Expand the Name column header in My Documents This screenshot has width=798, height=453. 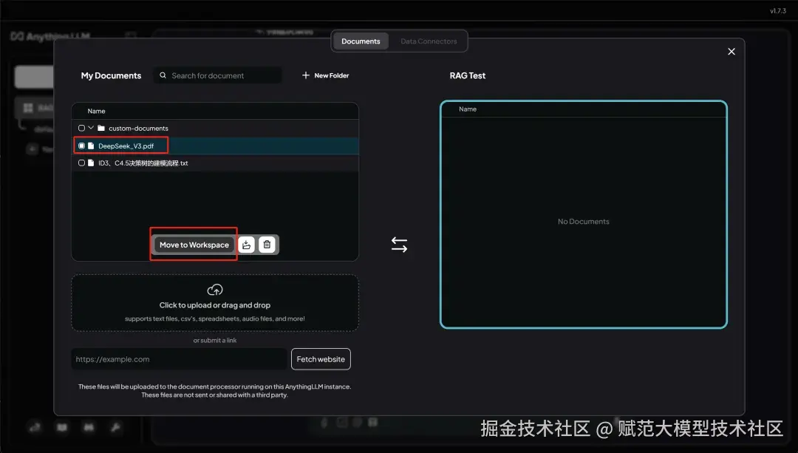click(95, 110)
